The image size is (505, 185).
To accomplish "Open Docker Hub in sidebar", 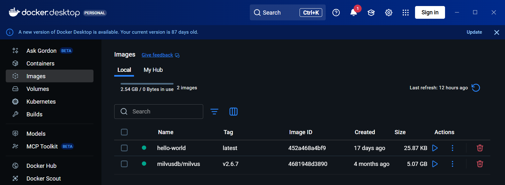I will [49, 166].
